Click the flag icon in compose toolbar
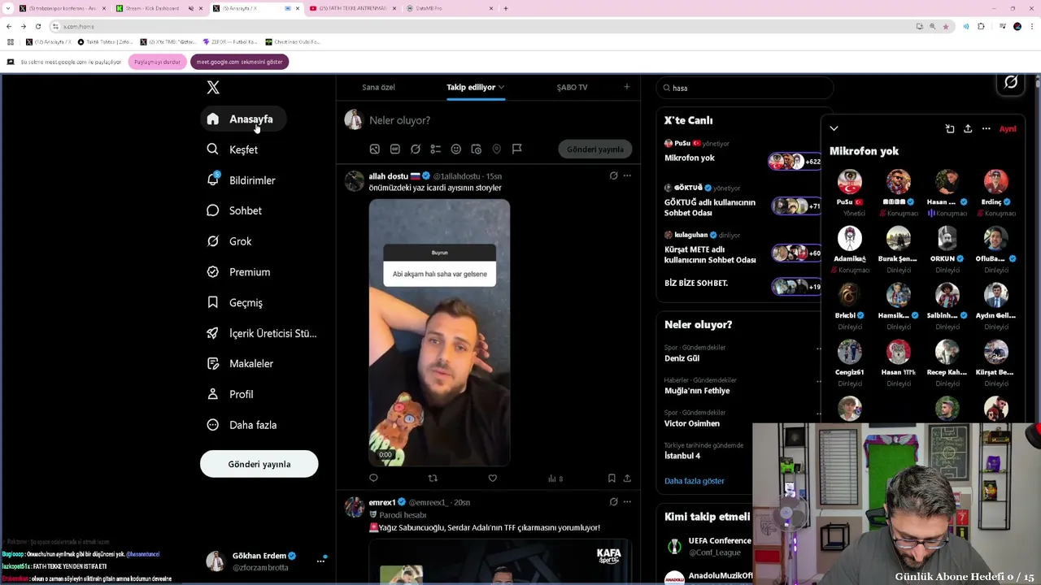The width and height of the screenshot is (1041, 585). (517, 149)
